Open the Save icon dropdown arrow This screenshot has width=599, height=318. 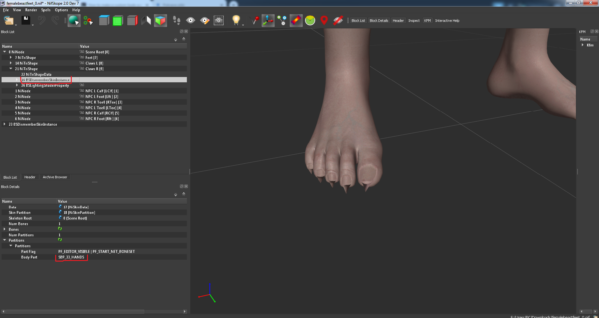pyautogui.click(x=33, y=25)
